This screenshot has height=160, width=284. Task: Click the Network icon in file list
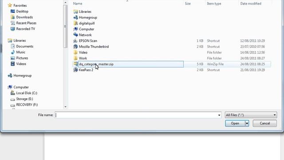coord(75,35)
